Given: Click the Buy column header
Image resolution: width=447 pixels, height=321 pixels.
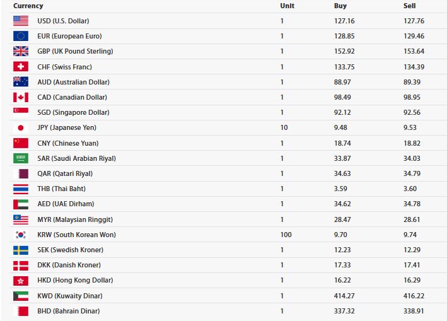Looking at the screenshot, I should click(340, 6).
